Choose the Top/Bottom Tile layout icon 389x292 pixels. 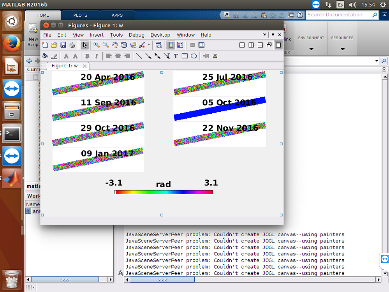[x=260, y=45]
